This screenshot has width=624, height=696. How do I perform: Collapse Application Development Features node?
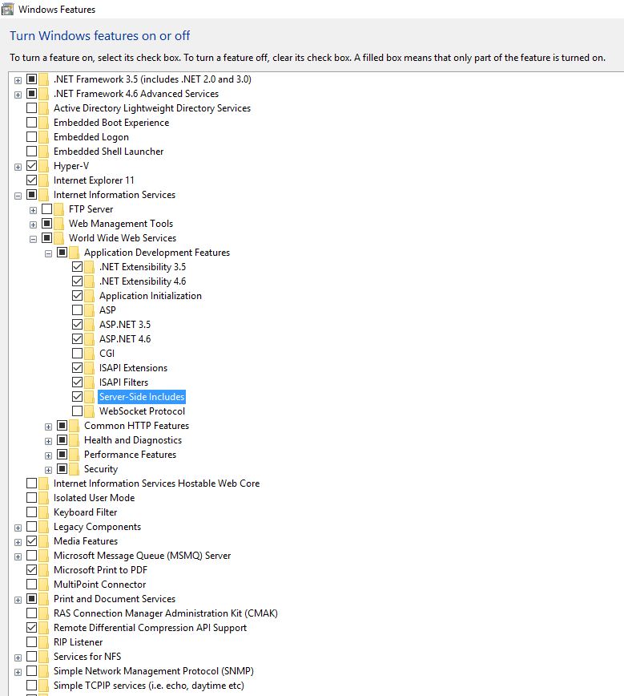point(48,254)
